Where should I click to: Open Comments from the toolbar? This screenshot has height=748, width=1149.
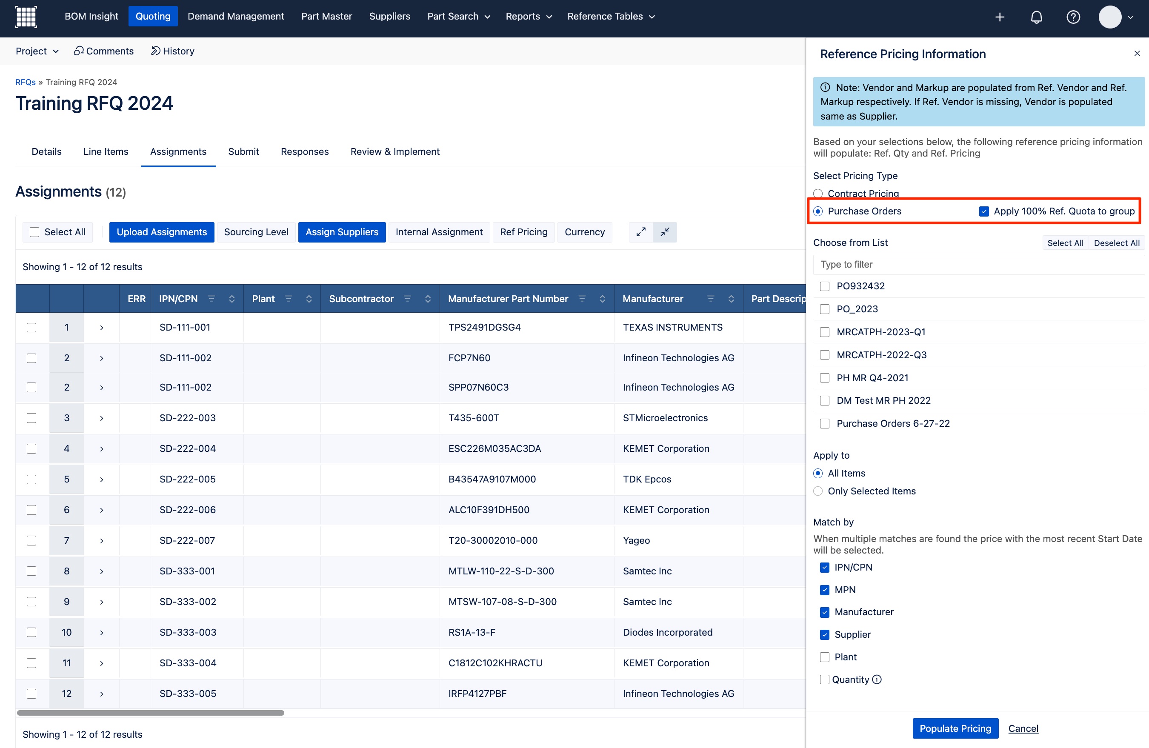(104, 51)
